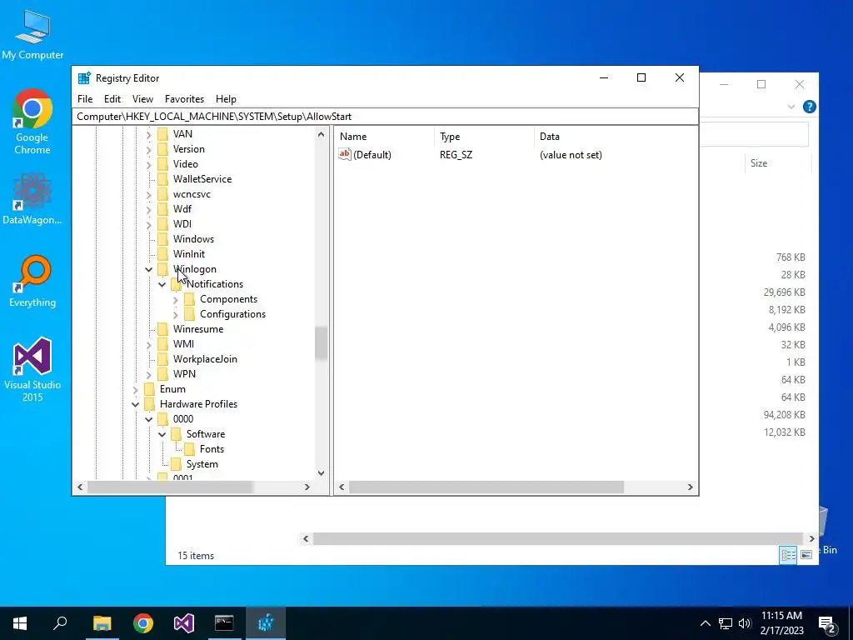
Task: Click the tree pane vertical scrollbar thumb
Action: pyautogui.click(x=321, y=343)
